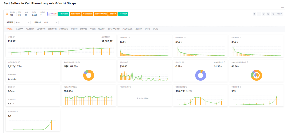Click the 中国 81.60% donut chart
Viewport: 285px width, 133px height.
89,75
